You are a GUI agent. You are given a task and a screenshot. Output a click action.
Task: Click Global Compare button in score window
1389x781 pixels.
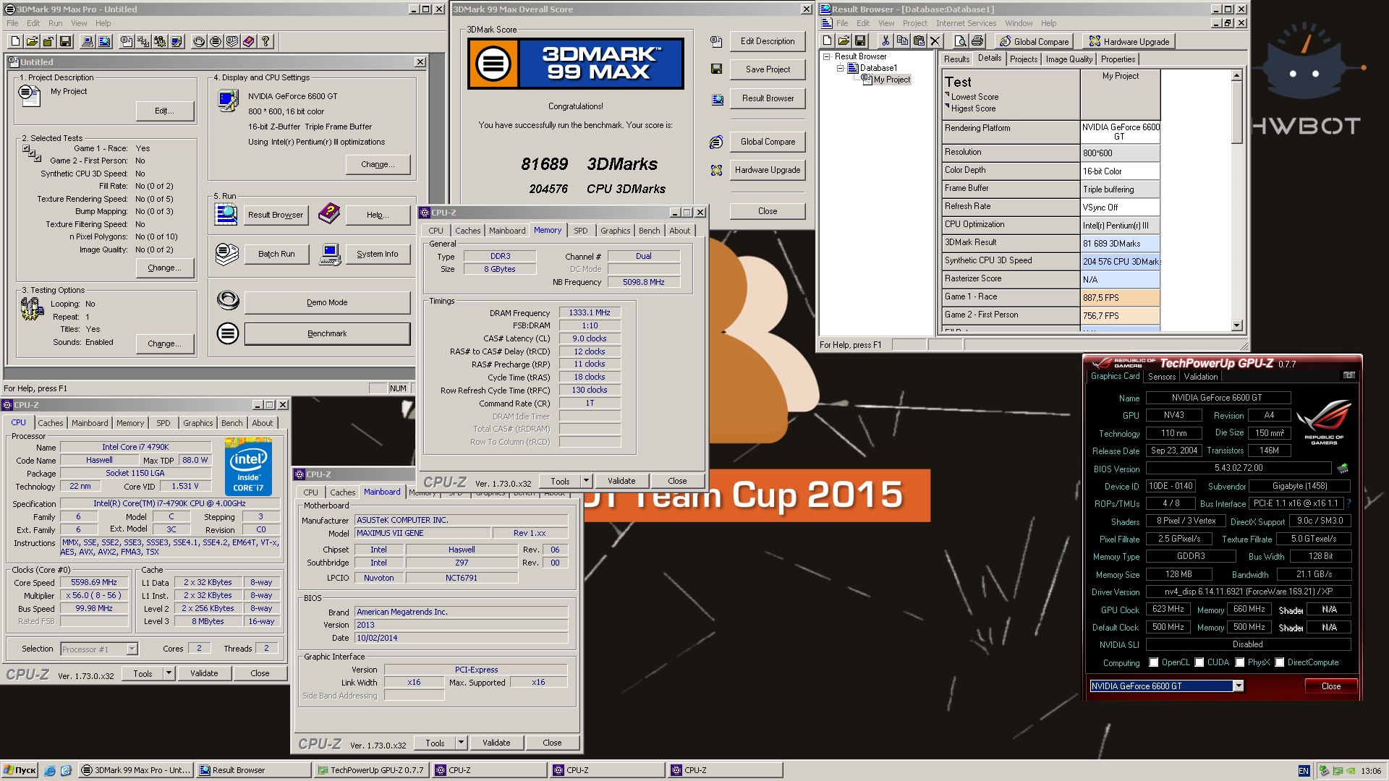[768, 142]
